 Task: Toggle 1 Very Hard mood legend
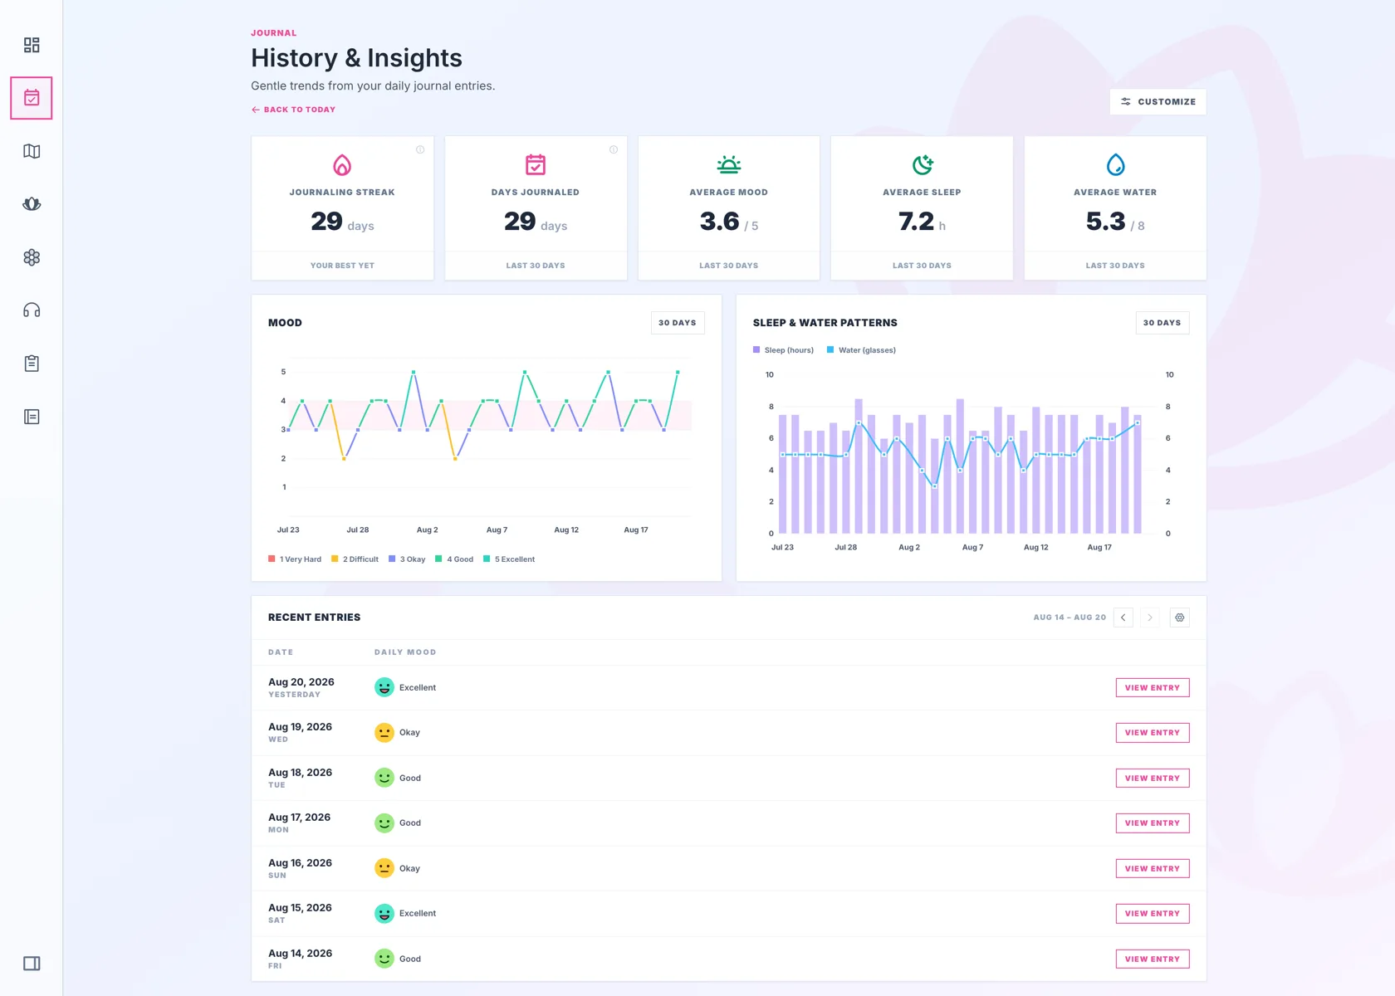(x=295, y=559)
